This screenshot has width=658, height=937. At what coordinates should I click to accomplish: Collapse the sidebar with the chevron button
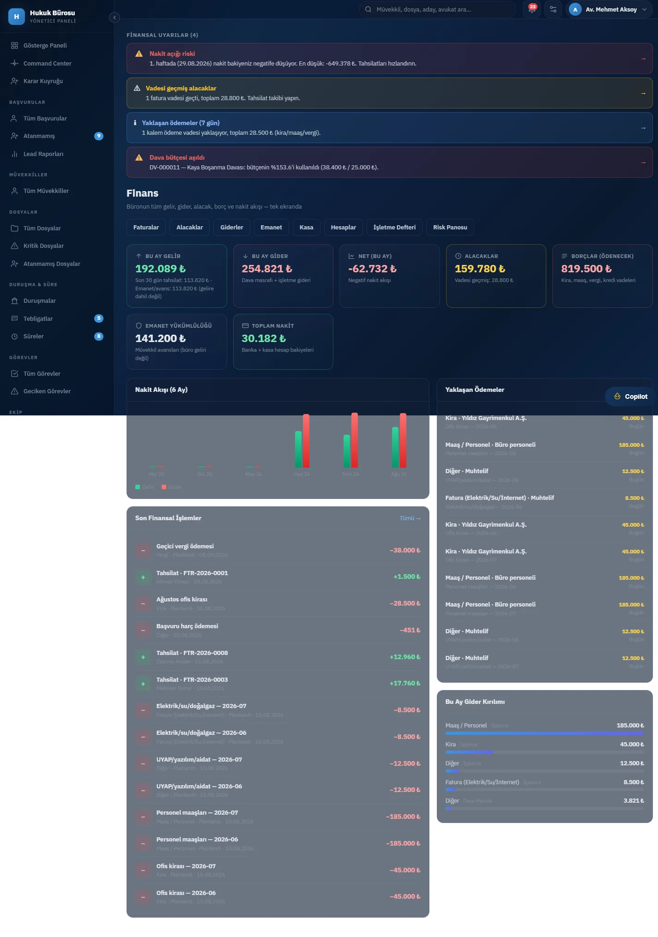(x=115, y=18)
